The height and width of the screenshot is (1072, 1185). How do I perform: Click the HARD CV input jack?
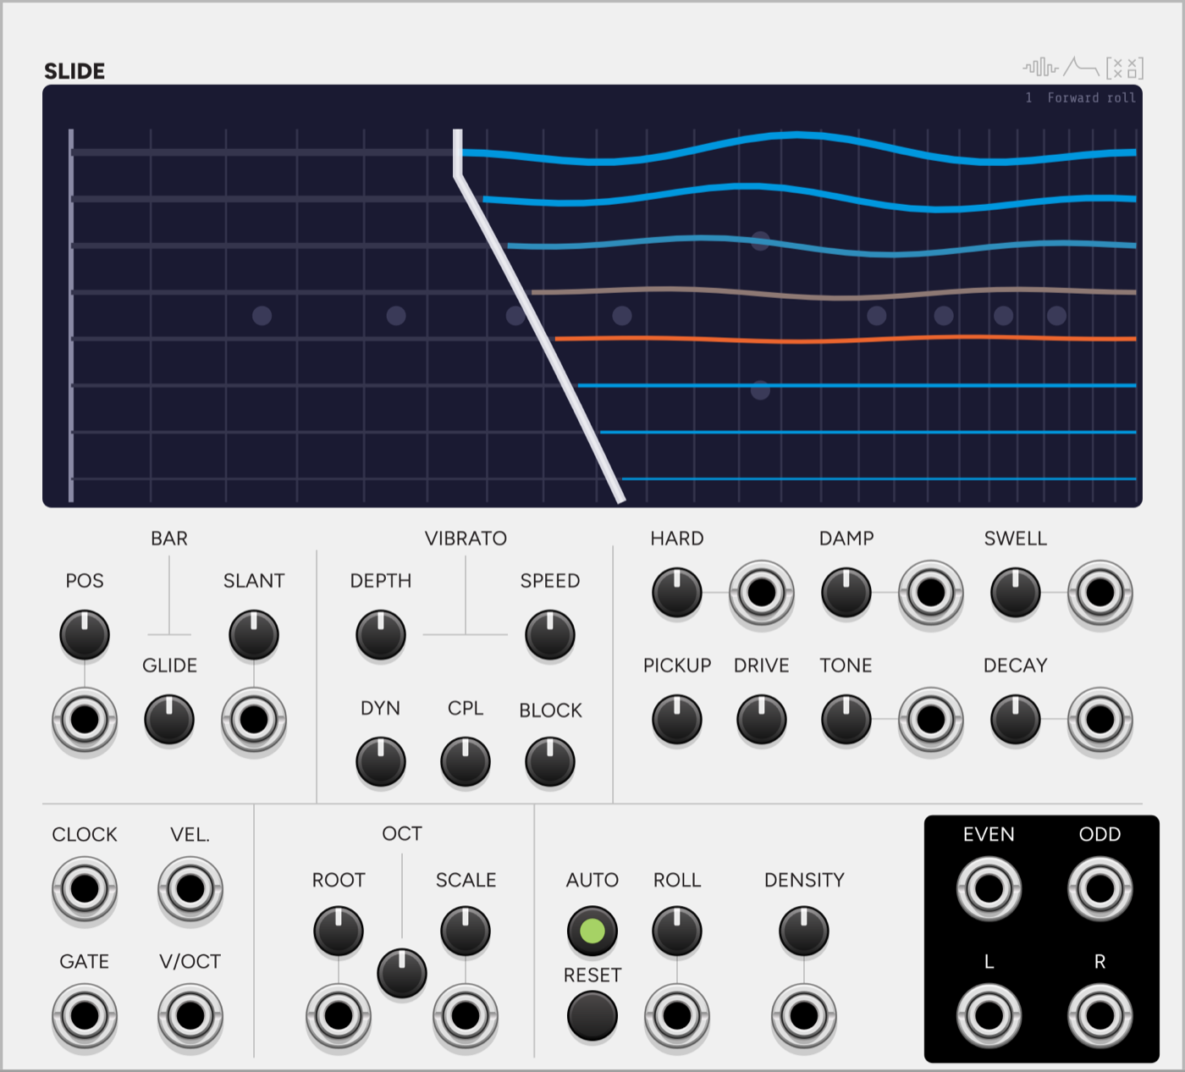pyautogui.click(x=762, y=593)
